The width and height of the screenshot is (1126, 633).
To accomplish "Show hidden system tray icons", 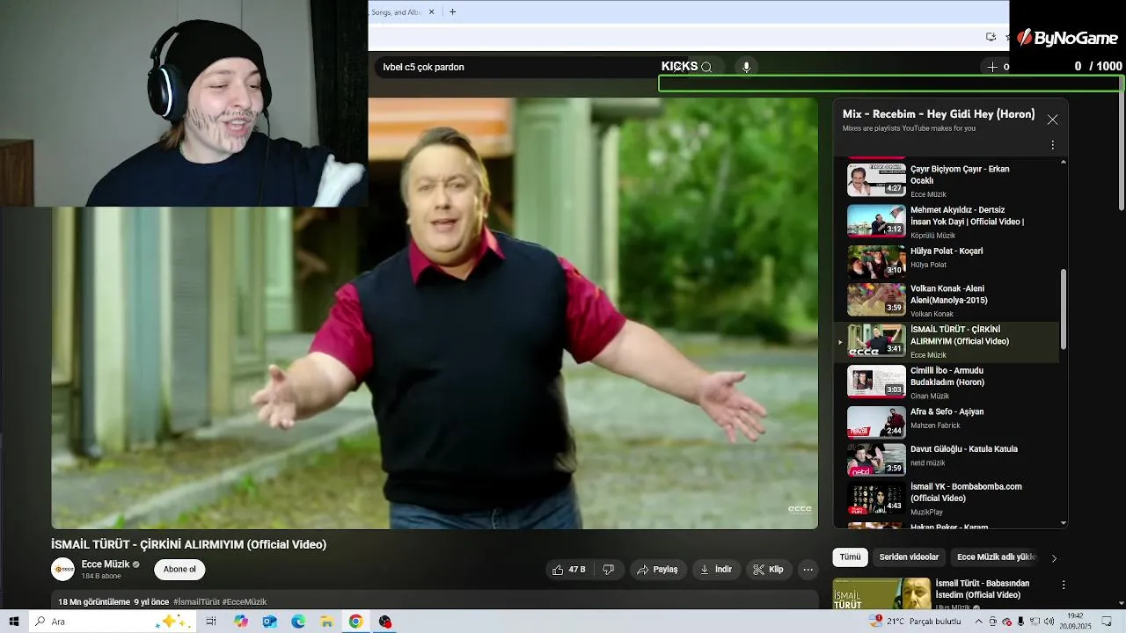I will 979,622.
